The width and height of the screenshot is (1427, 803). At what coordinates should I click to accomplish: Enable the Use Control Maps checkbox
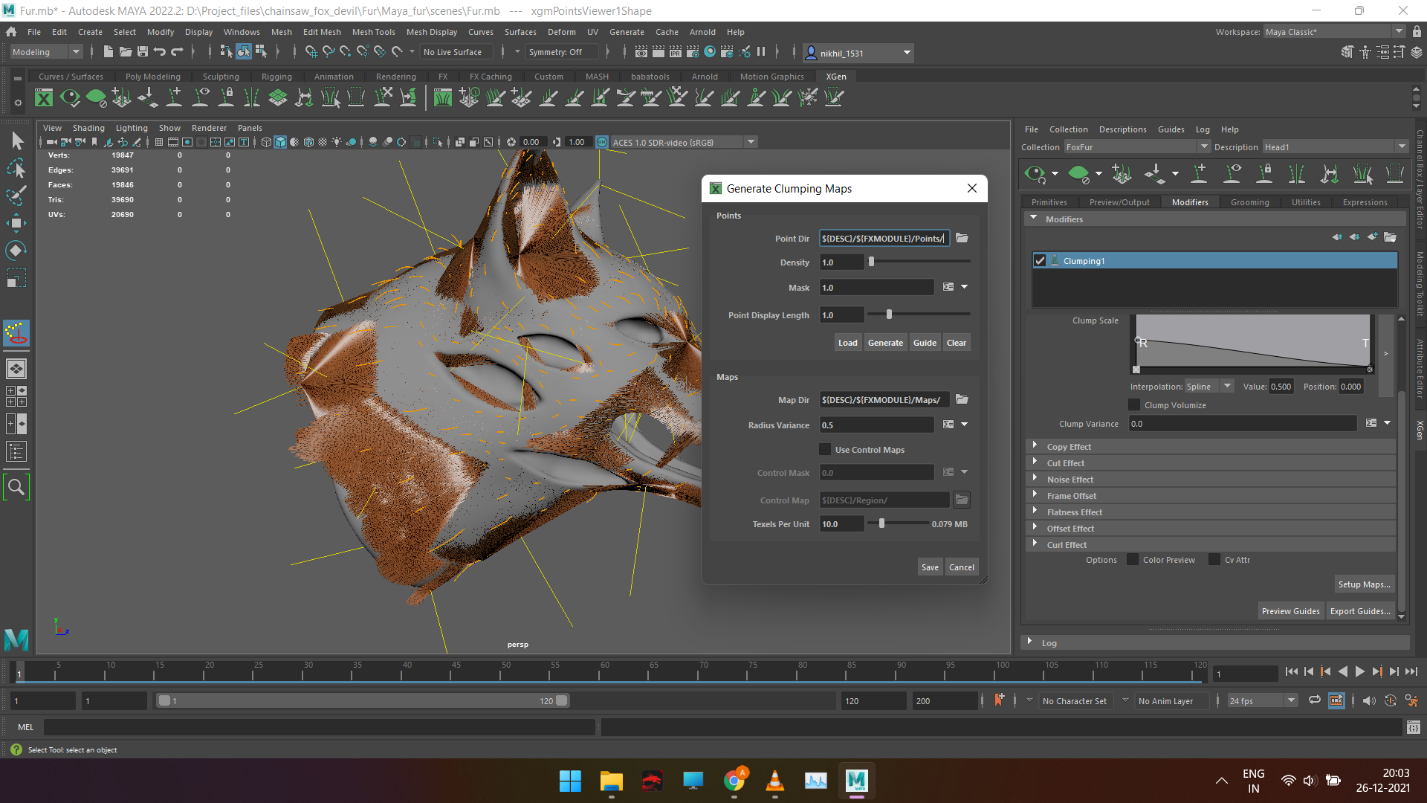tap(825, 449)
